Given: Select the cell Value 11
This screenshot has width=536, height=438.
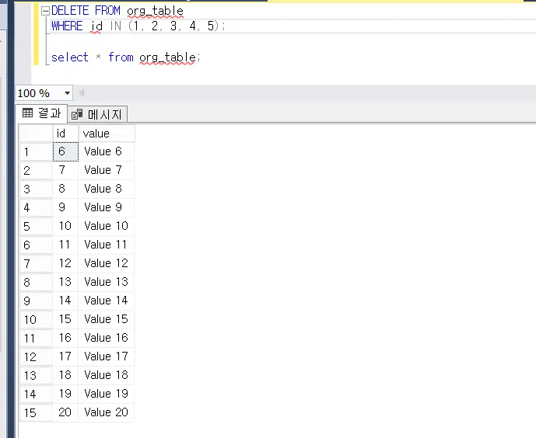Looking at the screenshot, I should (107, 245).
